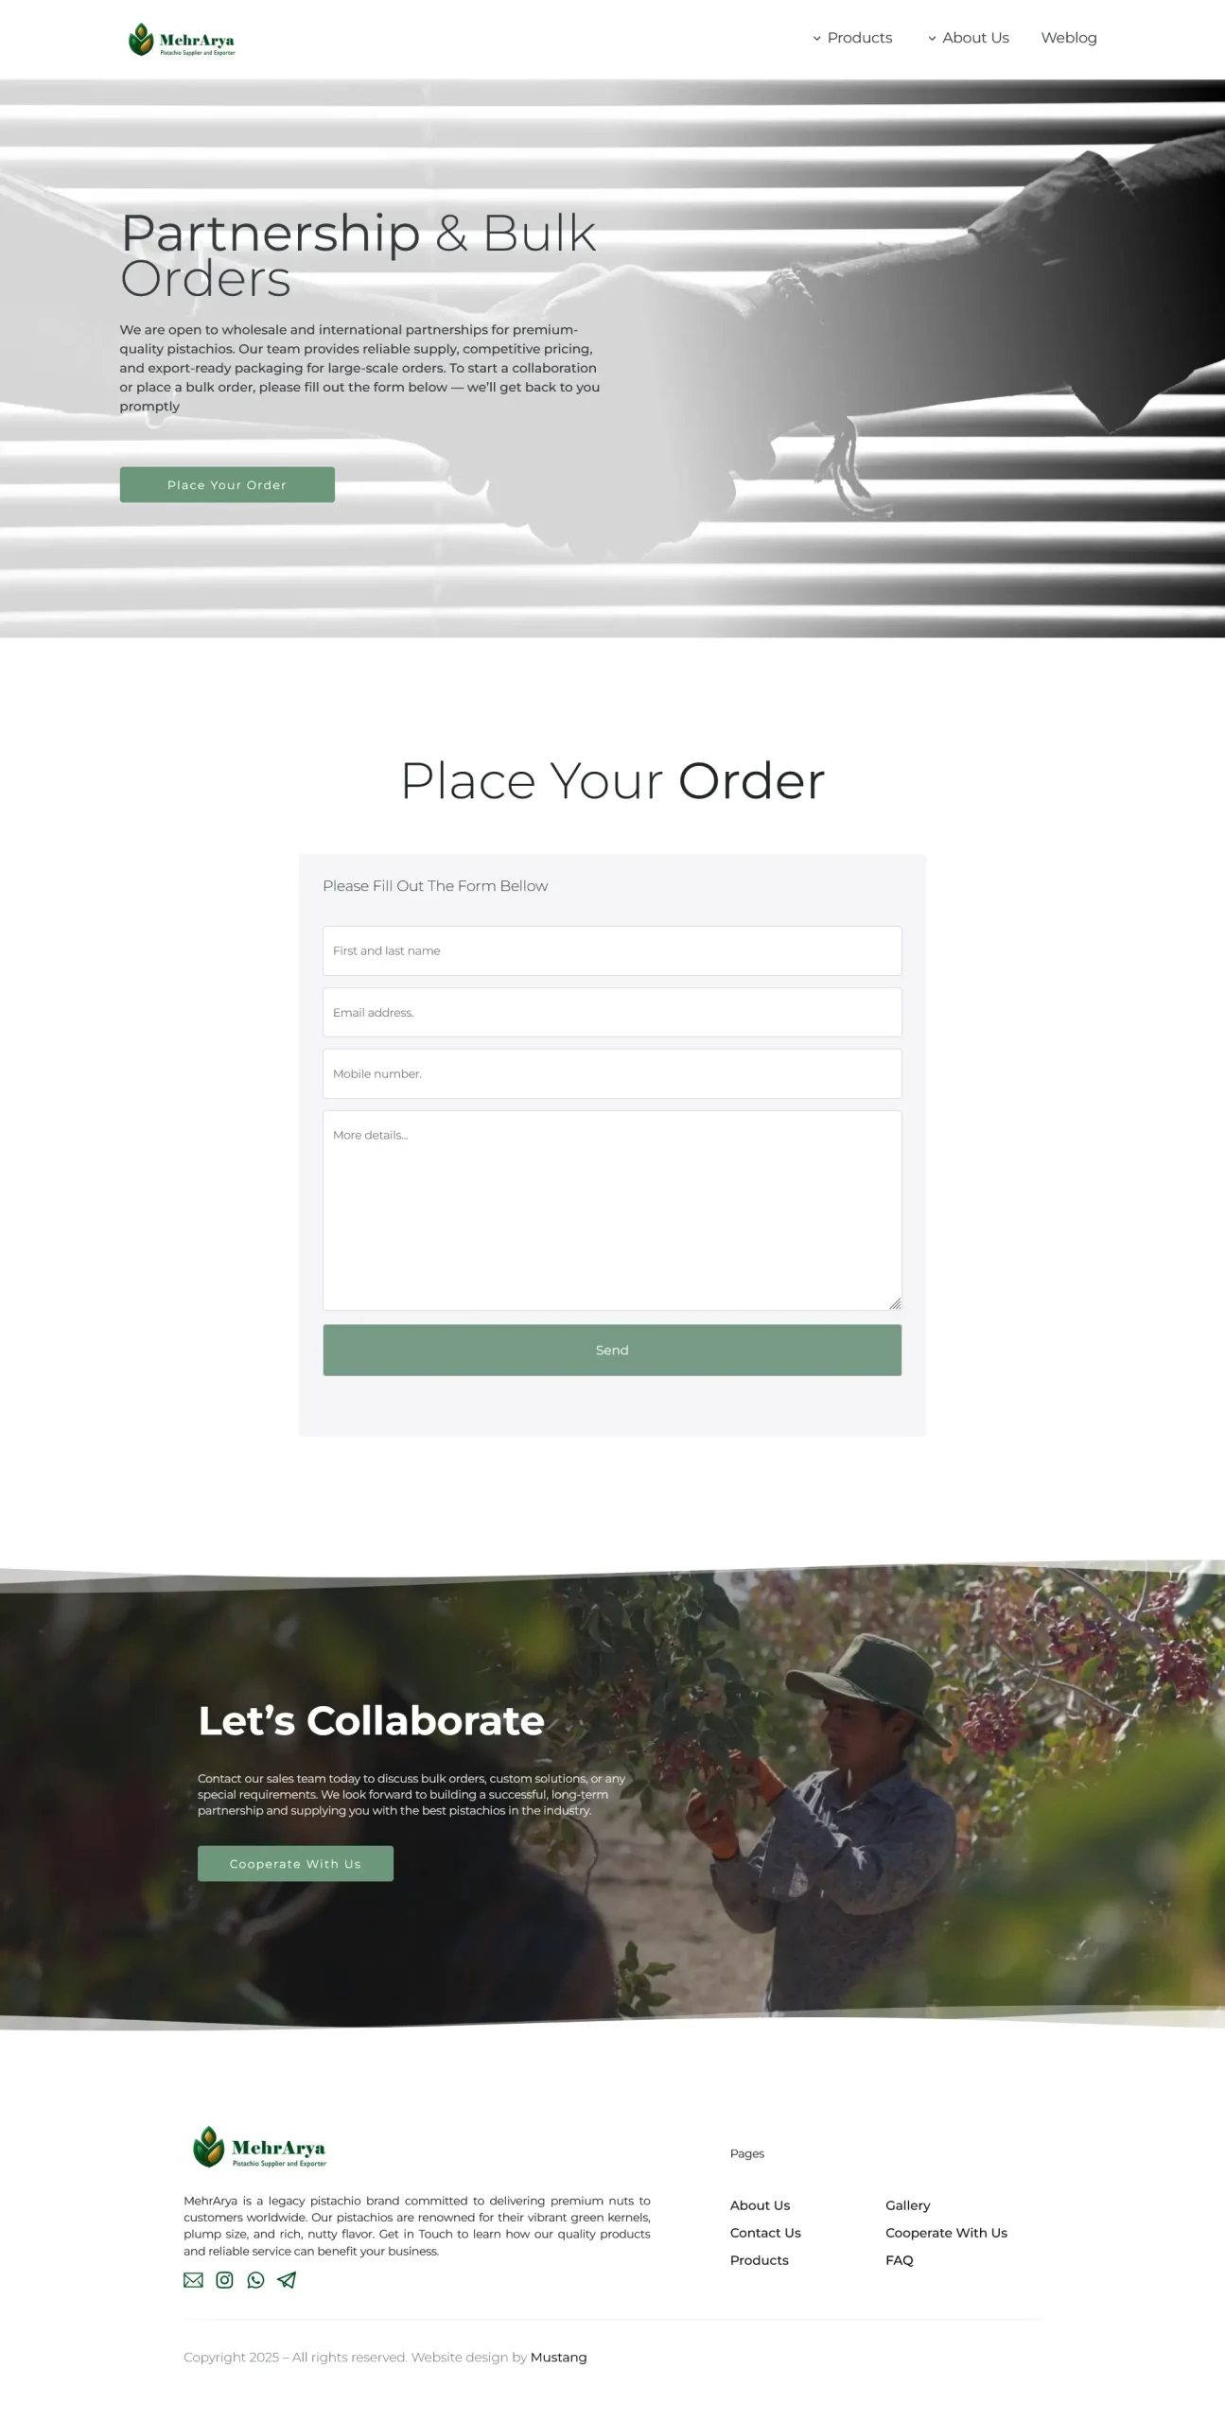
Task: Expand the Products dropdown chevron
Action: tap(816, 39)
